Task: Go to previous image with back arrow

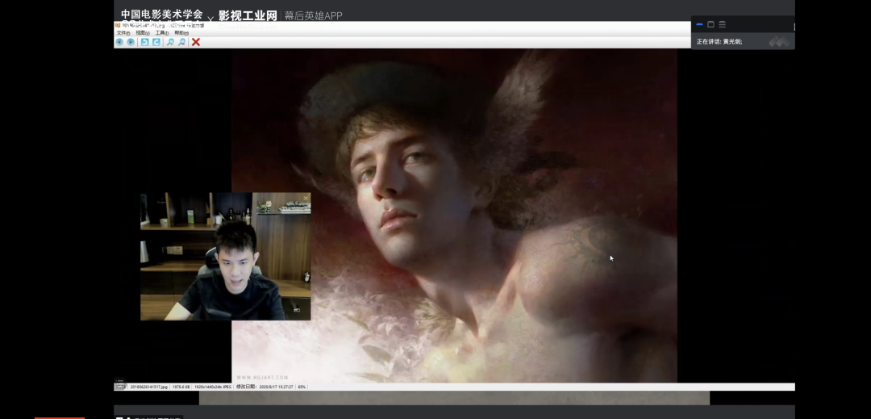Action: (x=119, y=42)
